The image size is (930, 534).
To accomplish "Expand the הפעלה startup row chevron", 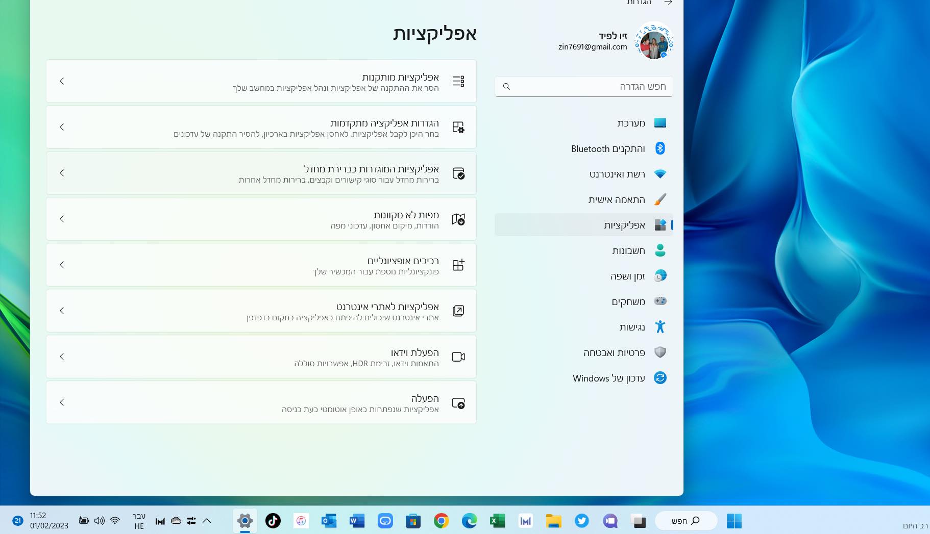I will (62, 402).
